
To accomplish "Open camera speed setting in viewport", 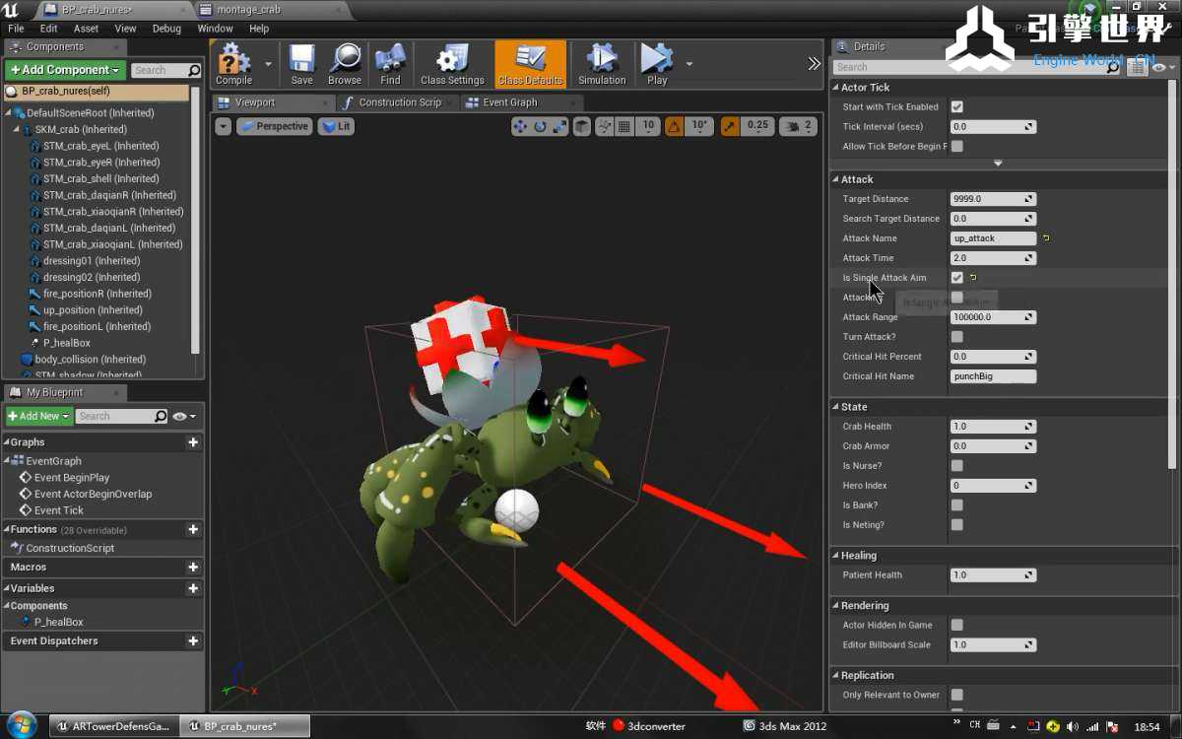I will coord(797,126).
